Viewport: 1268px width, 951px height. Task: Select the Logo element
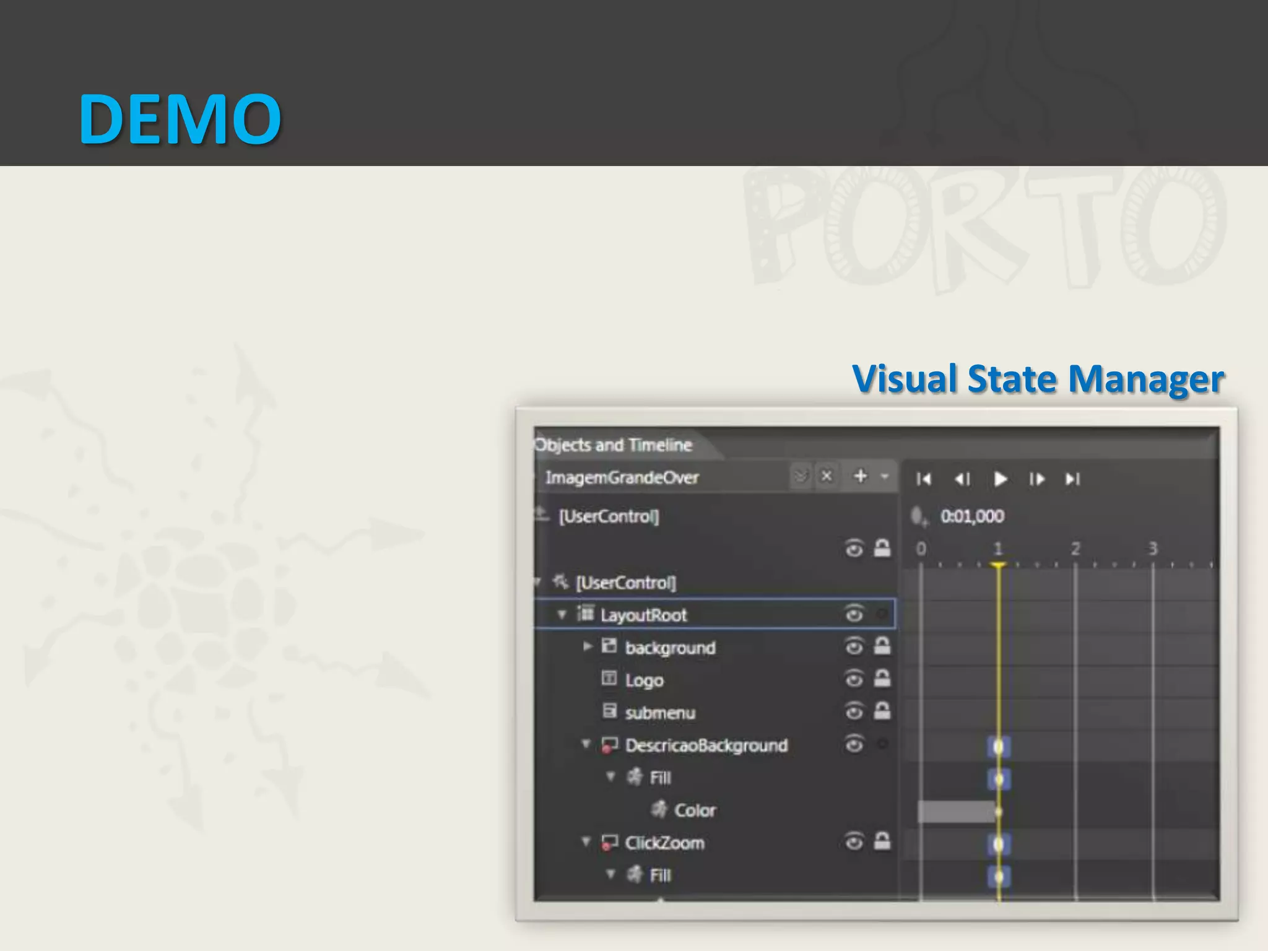pos(645,680)
